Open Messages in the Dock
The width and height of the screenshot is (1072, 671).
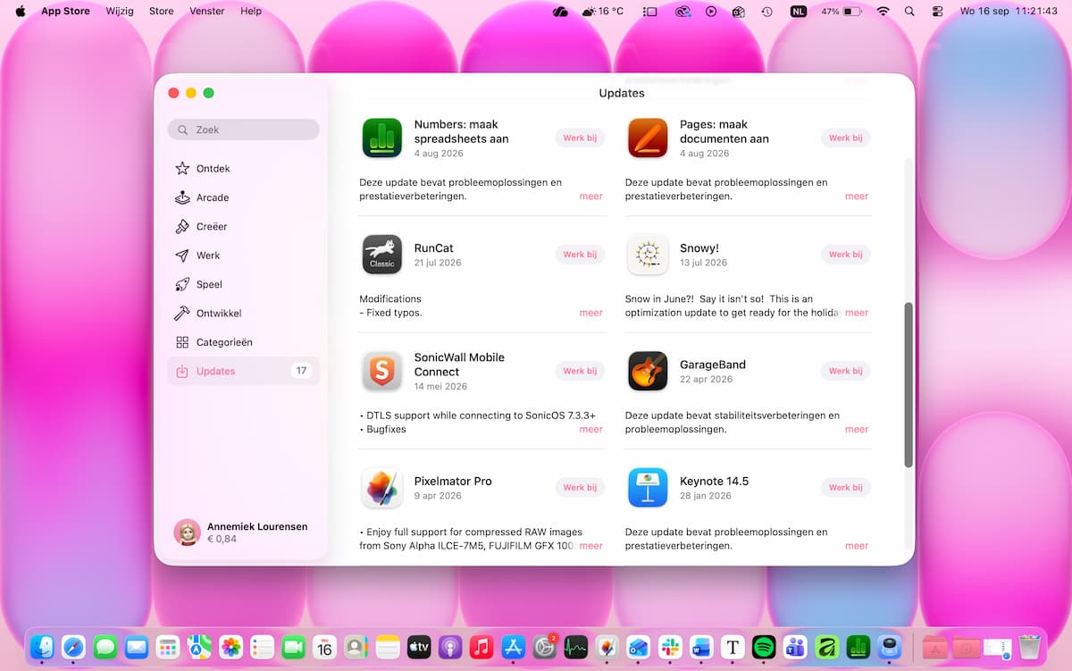105,647
